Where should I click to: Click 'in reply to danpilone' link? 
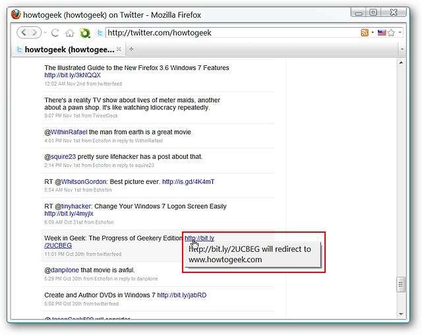[x=136, y=278]
